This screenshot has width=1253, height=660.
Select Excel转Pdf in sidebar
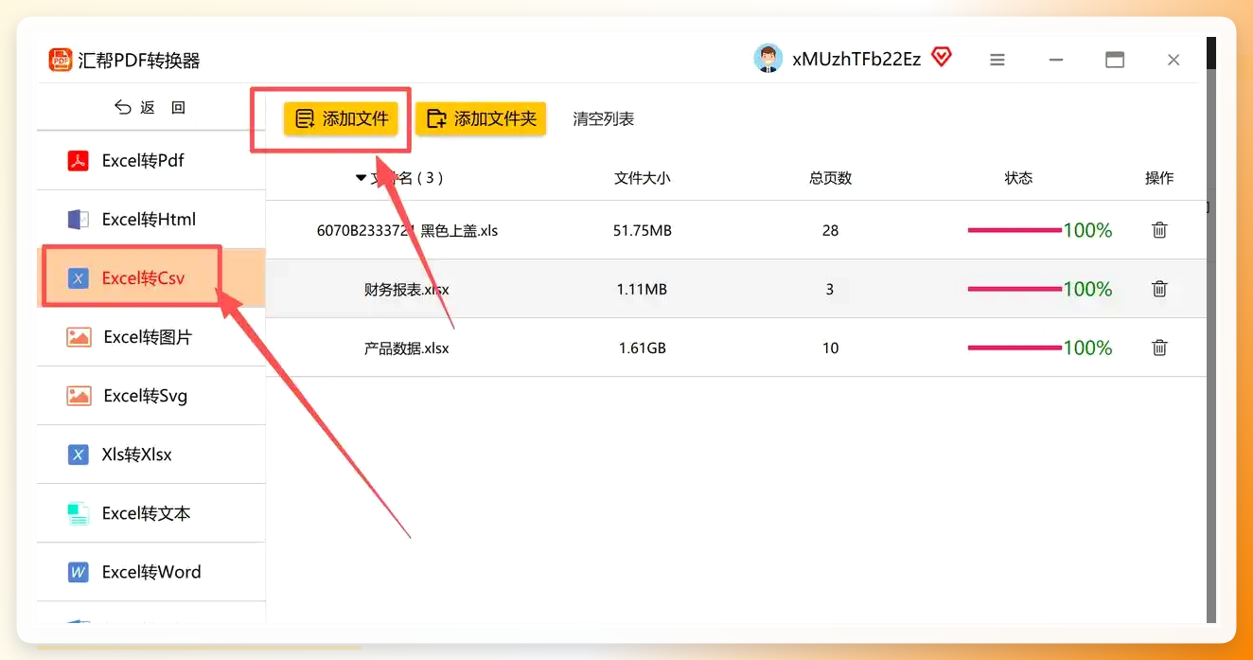pos(150,161)
